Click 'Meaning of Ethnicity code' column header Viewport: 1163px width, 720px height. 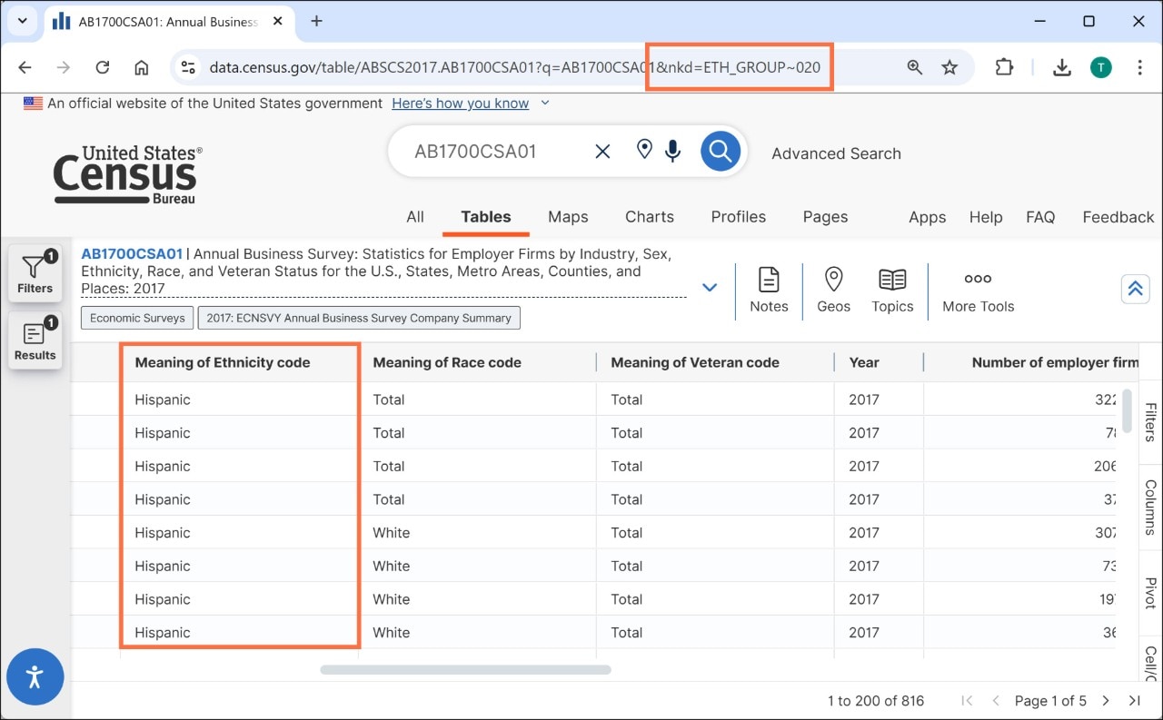click(x=223, y=362)
